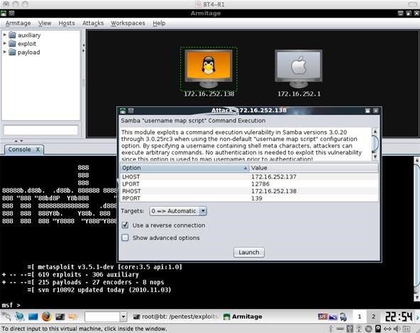Select the LHOST value 172.16.252.137

(x=274, y=177)
